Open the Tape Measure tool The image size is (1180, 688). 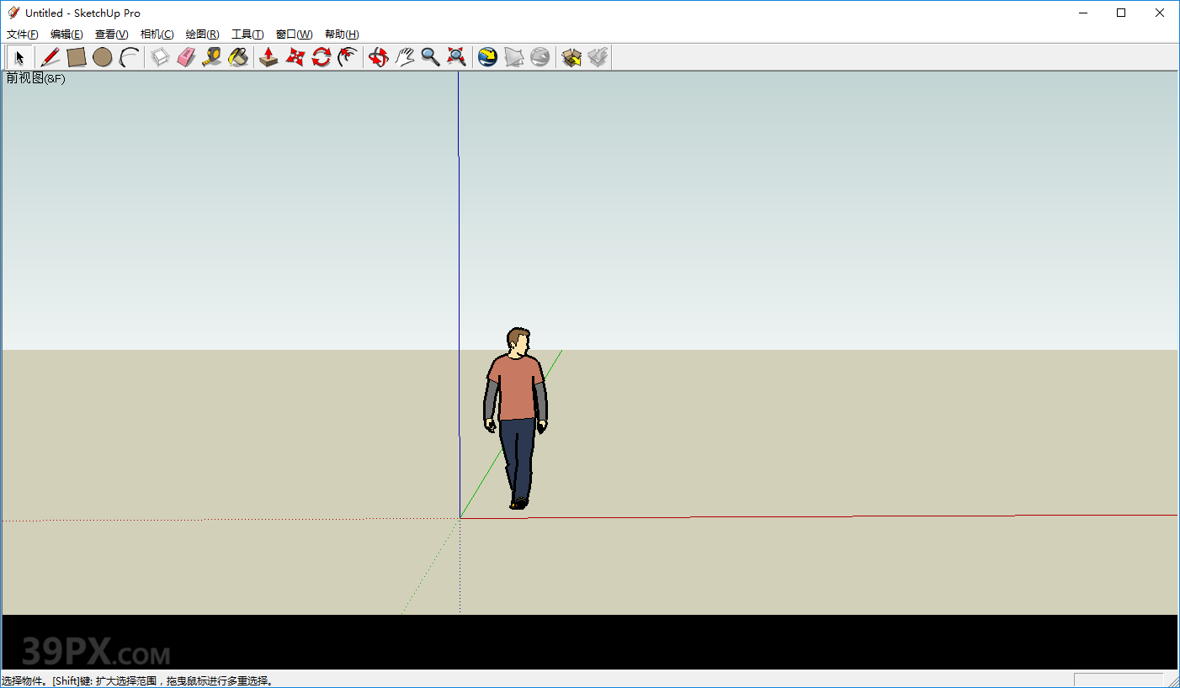pyautogui.click(x=212, y=56)
